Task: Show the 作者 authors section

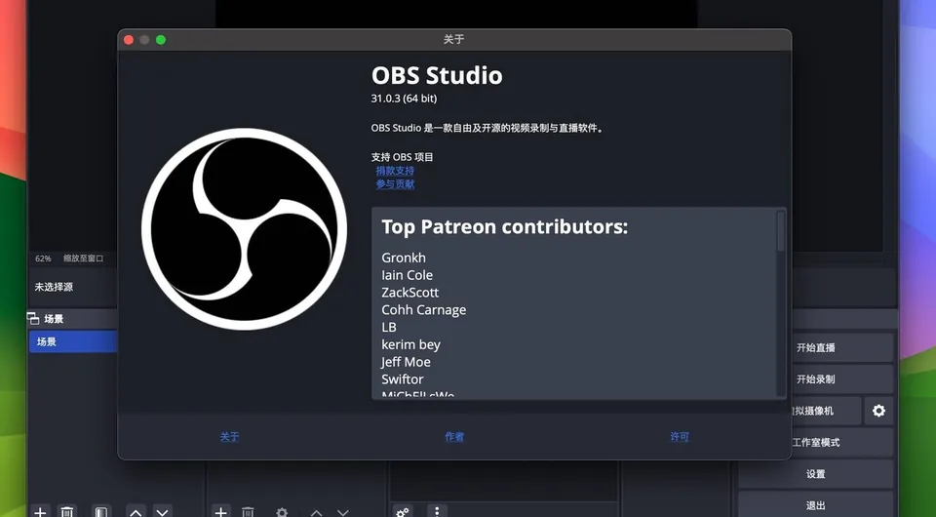Action: [454, 437]
